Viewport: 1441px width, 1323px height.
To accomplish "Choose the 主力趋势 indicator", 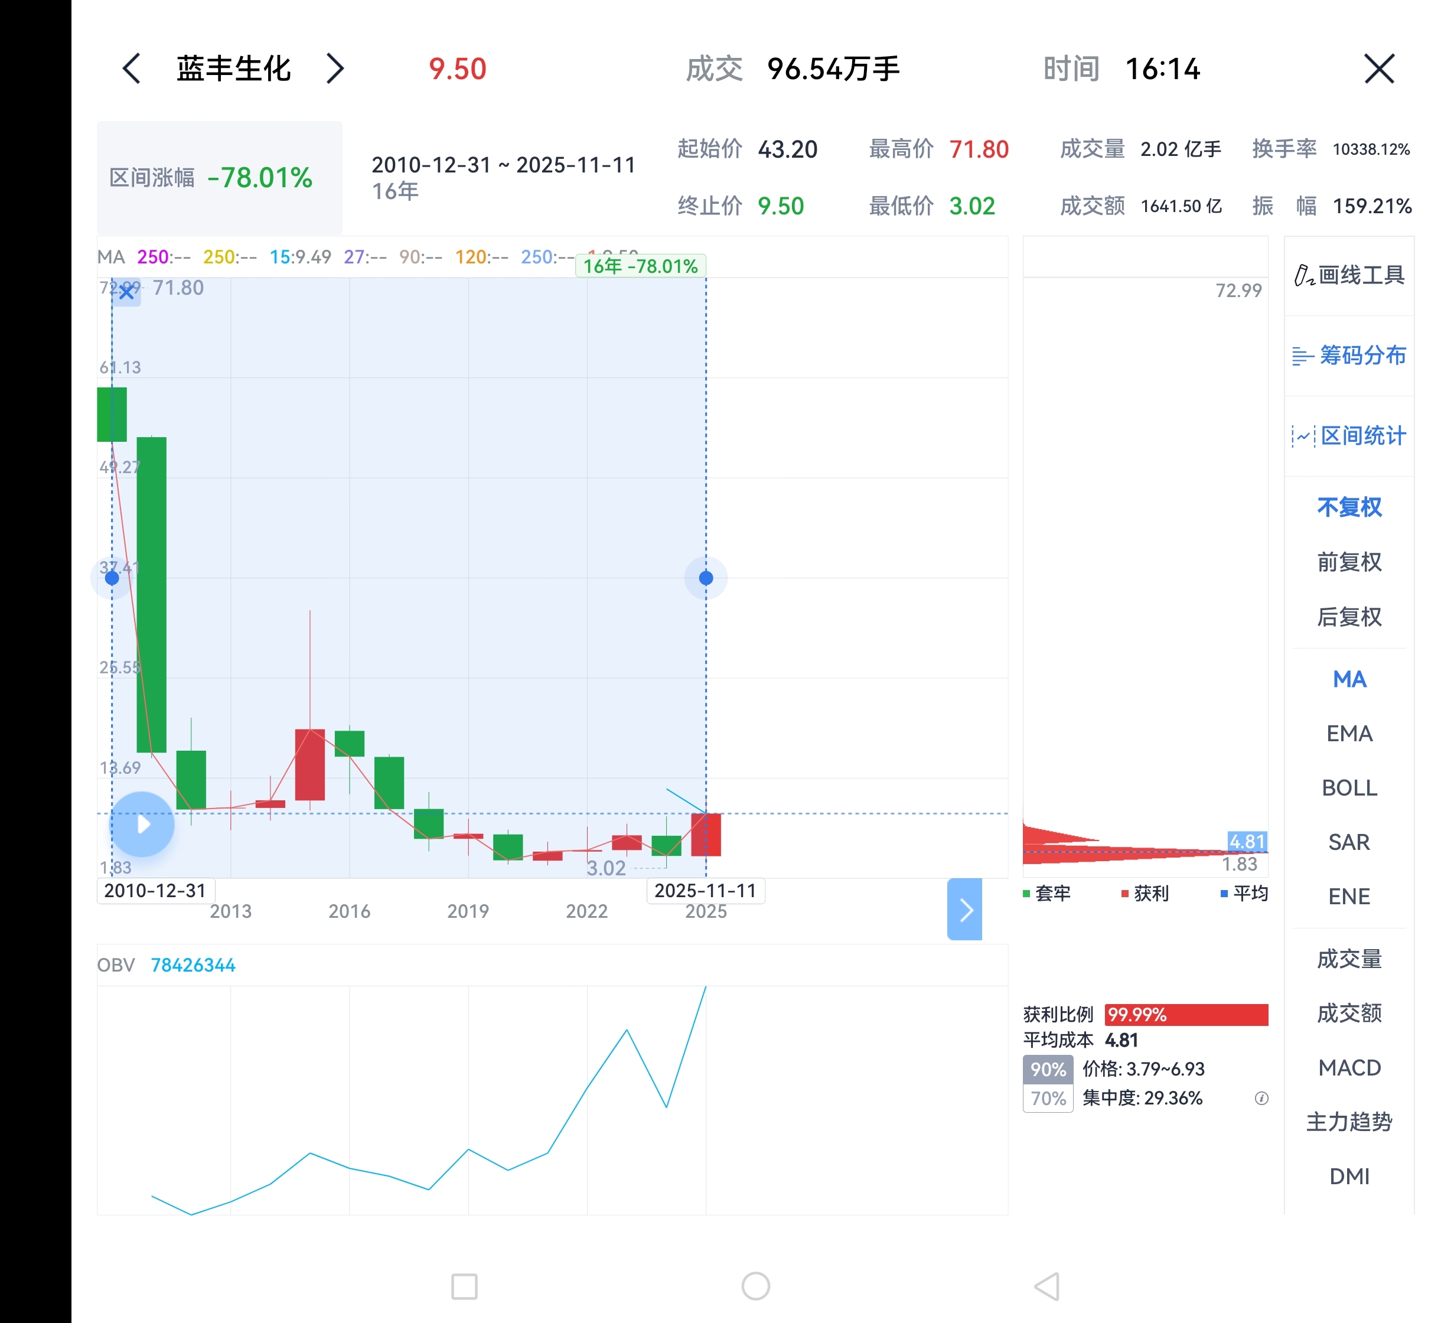I will coord(1349,1122).
